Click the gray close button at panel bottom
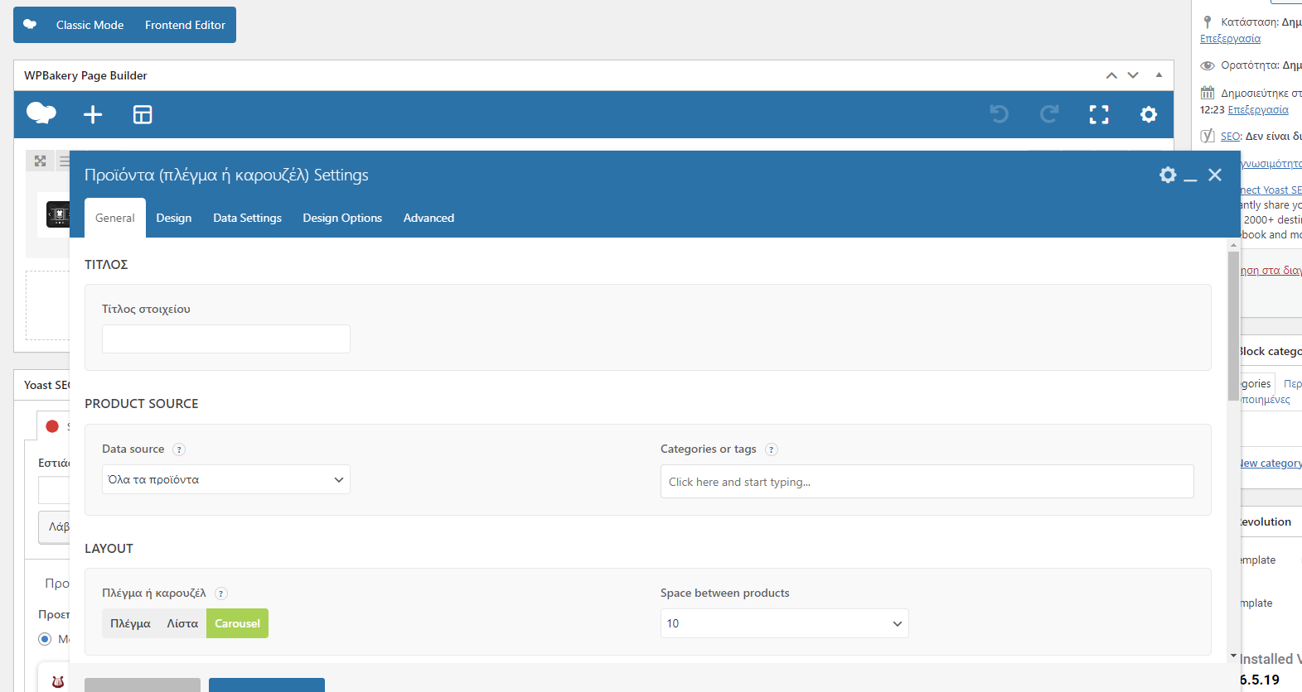The image size is (1302, 692). point(143,685)
